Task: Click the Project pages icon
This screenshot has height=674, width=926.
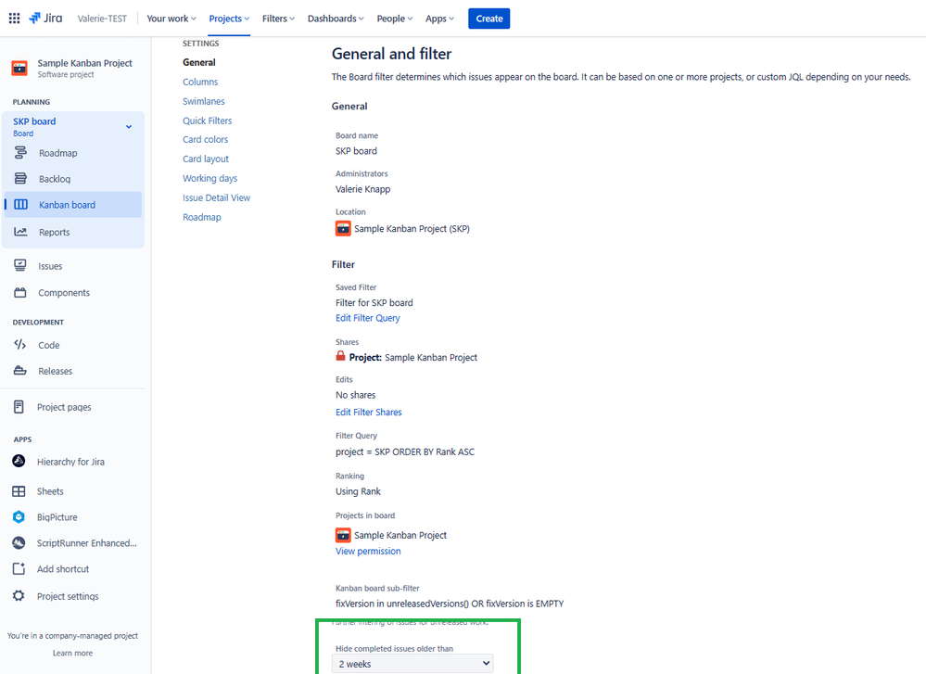Action: point(19,406)
